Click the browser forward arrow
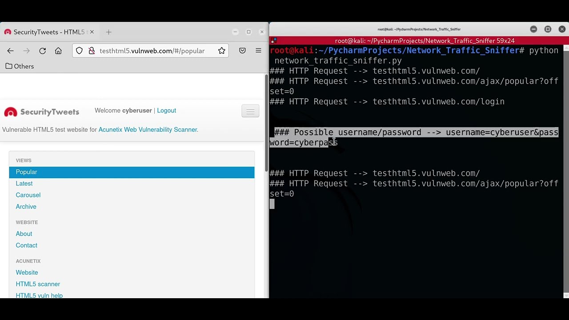The height and width of the screenshot is (320, 569). click(27, 51)
